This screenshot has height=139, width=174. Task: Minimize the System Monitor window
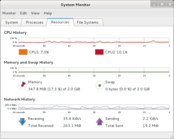(x=154, y=4)
